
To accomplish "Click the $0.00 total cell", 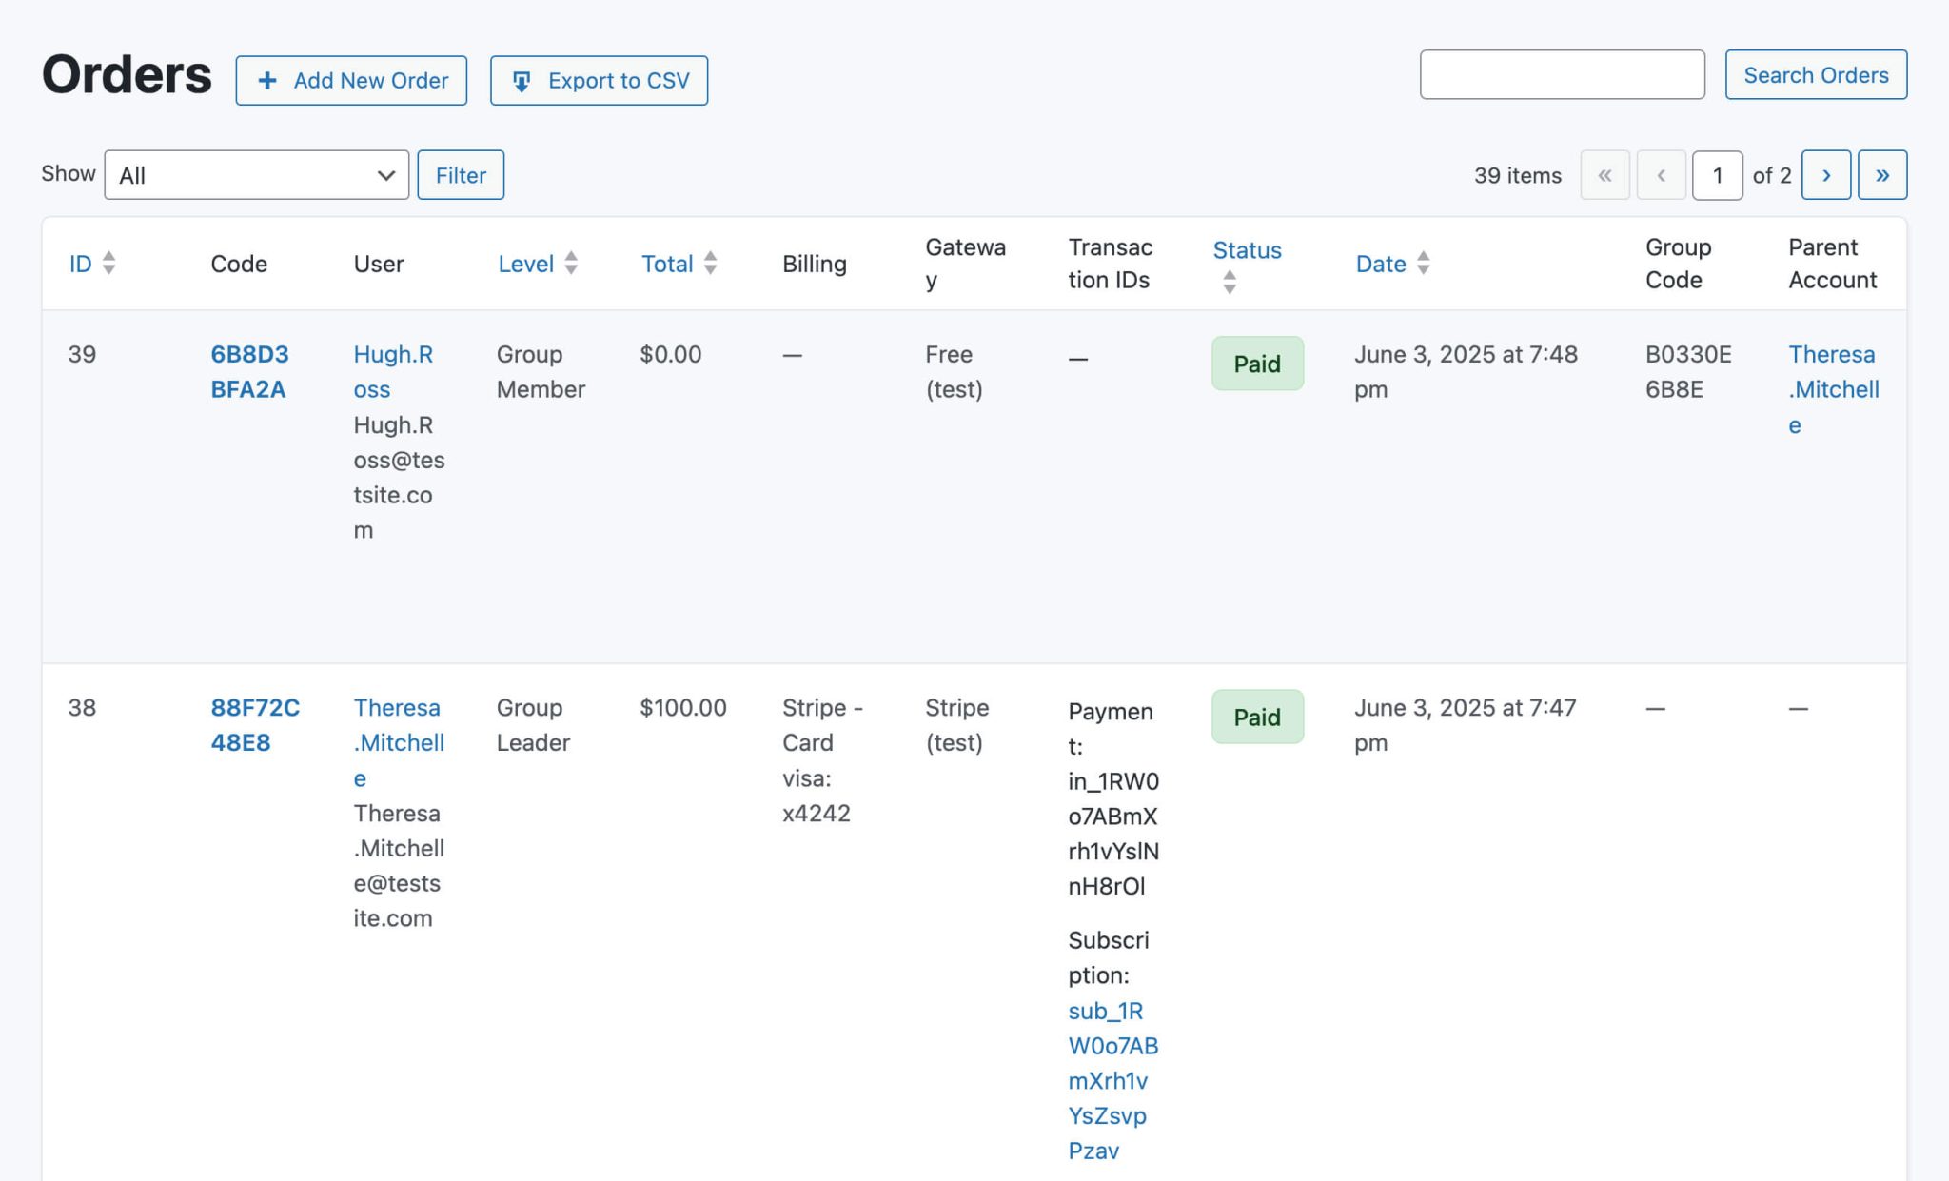I will point(671,355).
